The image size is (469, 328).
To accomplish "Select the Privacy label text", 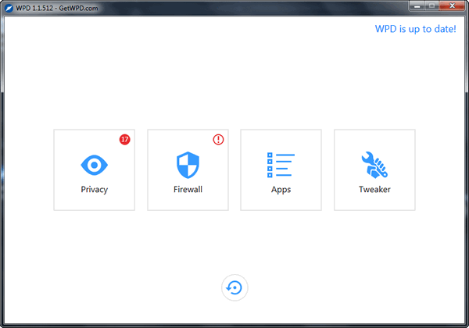I will pyautogui.click(x=95, y=190).
